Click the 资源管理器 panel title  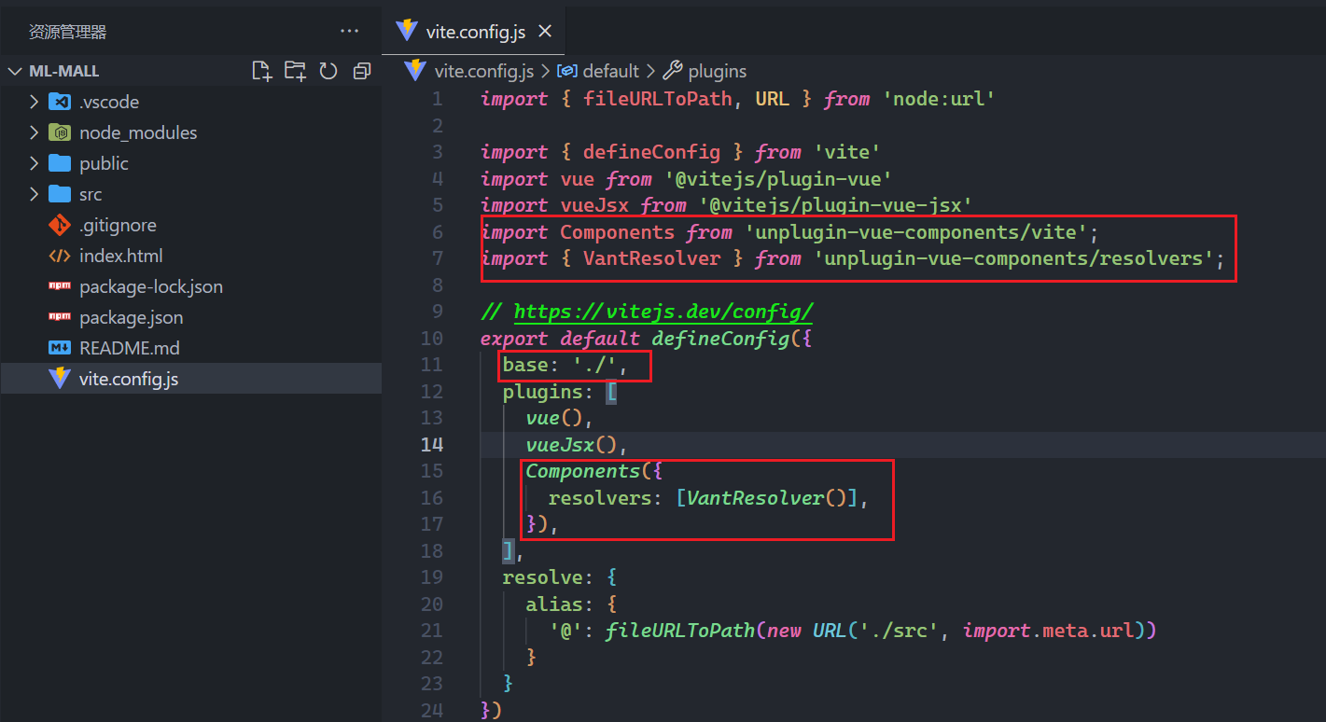(x=68, y=32)
